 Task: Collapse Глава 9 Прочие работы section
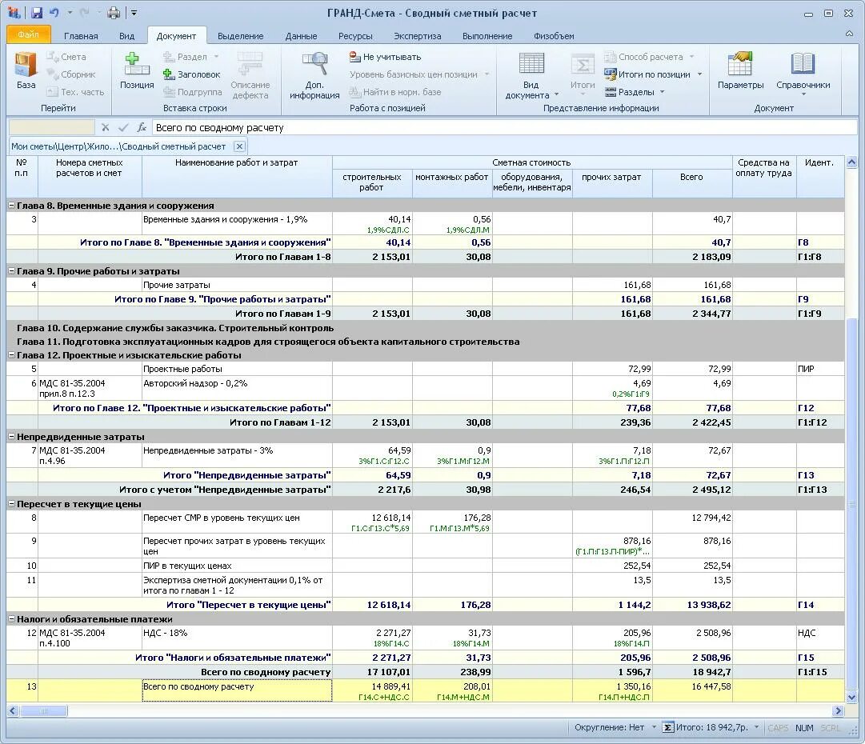point(11,270)
